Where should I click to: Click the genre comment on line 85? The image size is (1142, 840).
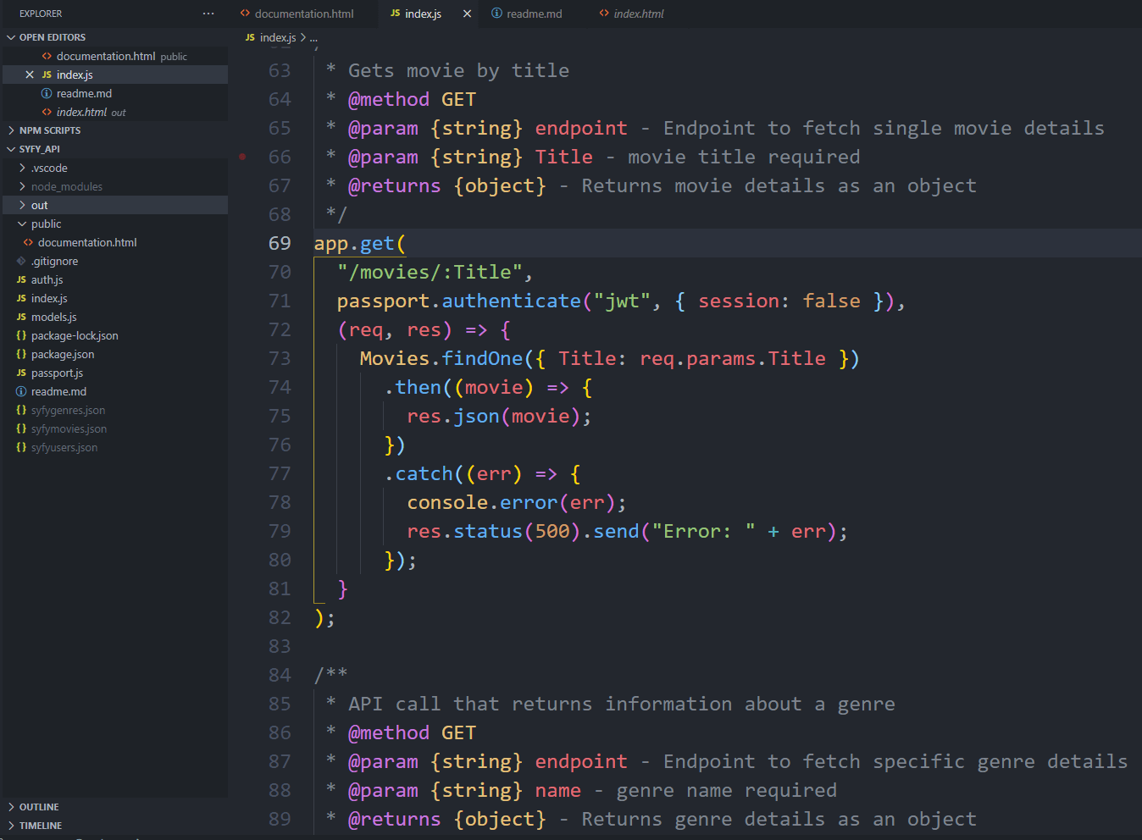(621, 704)
